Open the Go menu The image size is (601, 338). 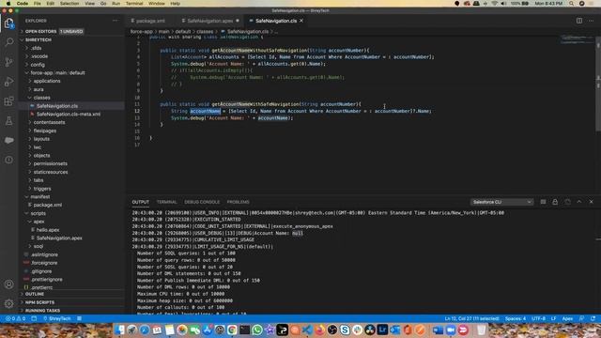coord(103,4)
